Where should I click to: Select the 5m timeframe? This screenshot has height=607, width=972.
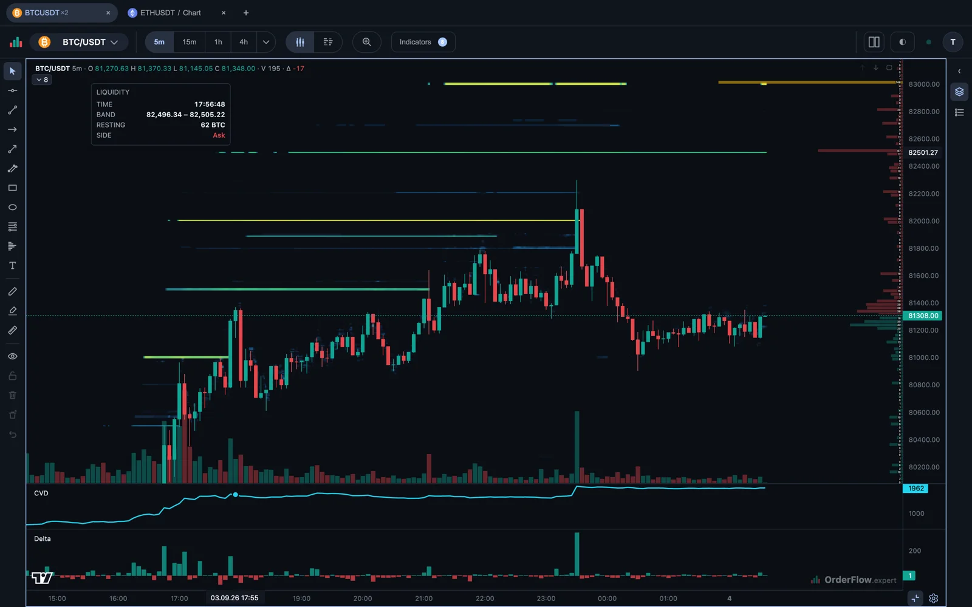(x=159, y=42)
